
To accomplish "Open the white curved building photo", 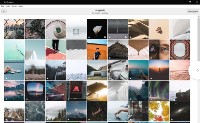I will coord(180,29).
